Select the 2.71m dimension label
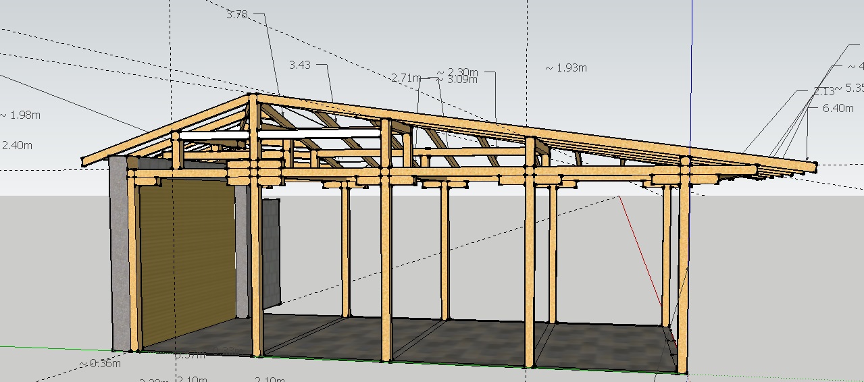The image size is (864, 382). [405, 78]
